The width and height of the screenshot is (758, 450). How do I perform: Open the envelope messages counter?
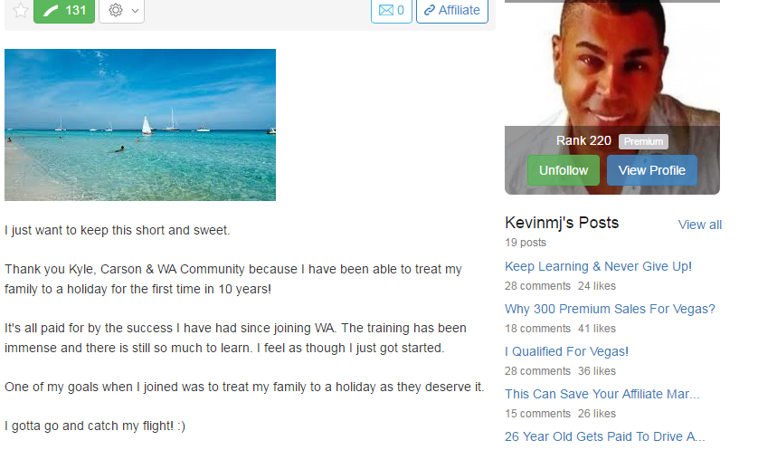click(x=392, y=10)
